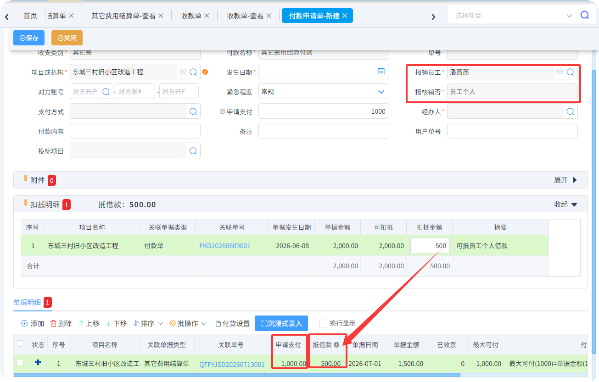
Task: Open the 支付方式 lookup icon
Action: coord(193,111)
